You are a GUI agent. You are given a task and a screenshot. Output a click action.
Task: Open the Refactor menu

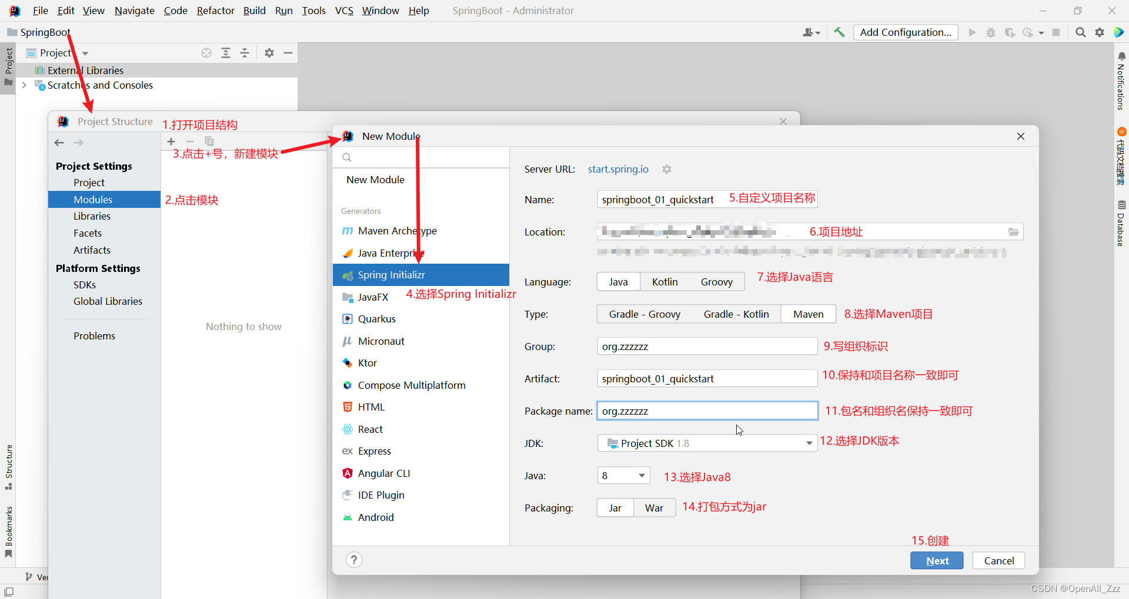pos(215,11)
